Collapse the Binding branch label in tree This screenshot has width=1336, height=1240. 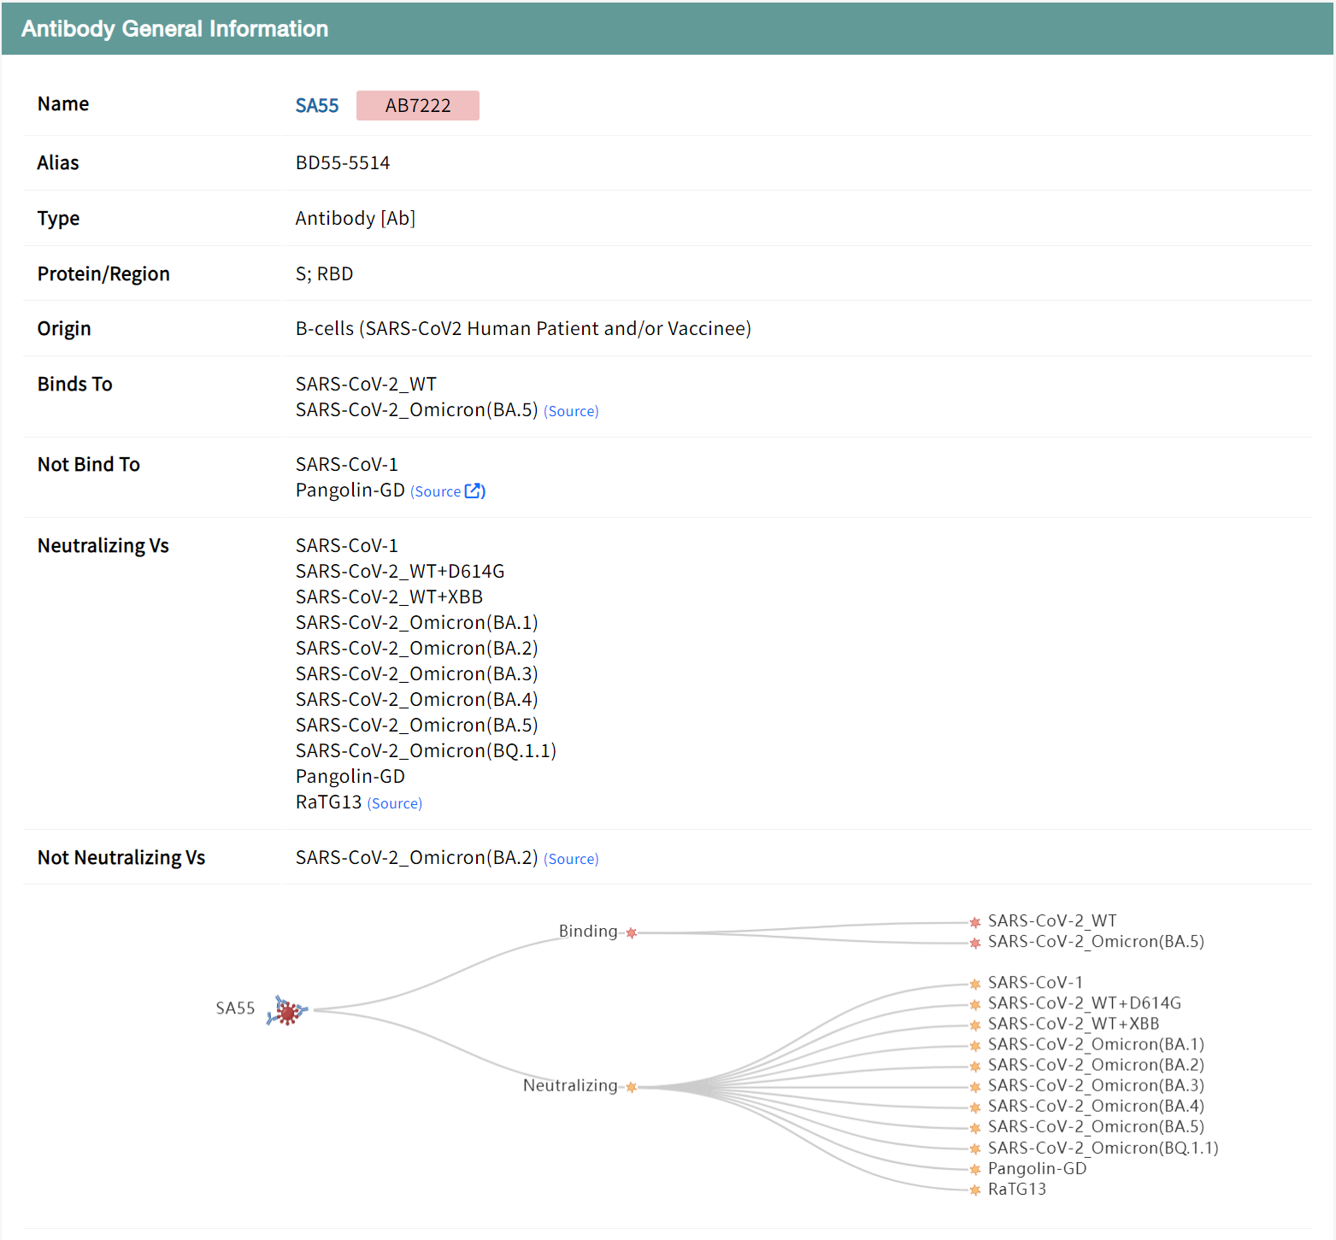click(x=587, y=931)
